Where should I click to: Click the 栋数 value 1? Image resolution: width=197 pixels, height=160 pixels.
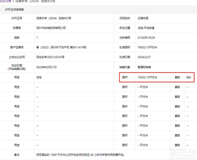click(x=37, y=38)
